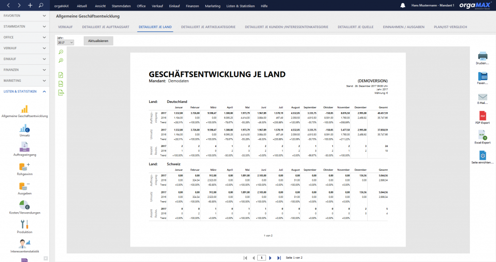
Task: Switch to DETAILLIERT JE ARTIKELKATEGORIE tab
Action: pos(208,27)
